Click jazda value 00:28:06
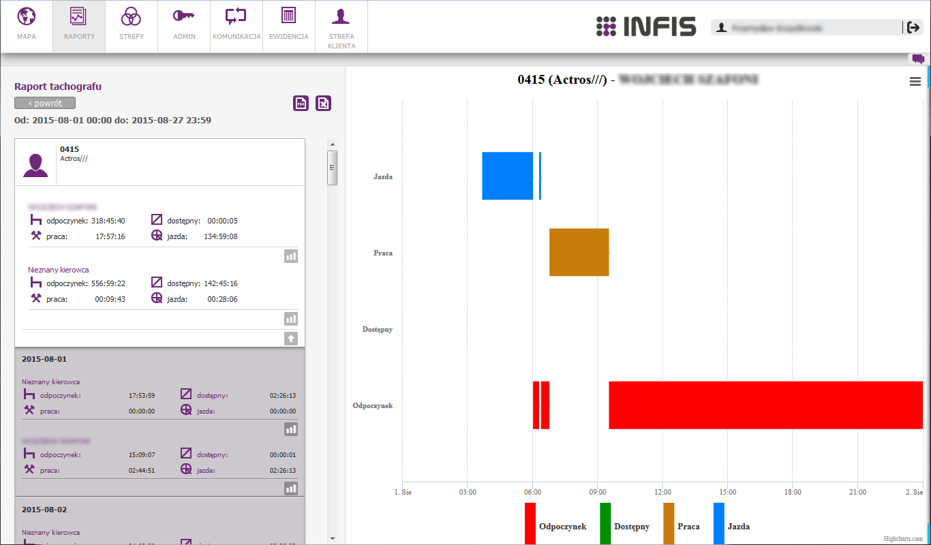This screenshot has height=545, width=931. click(x=223, y=299)
